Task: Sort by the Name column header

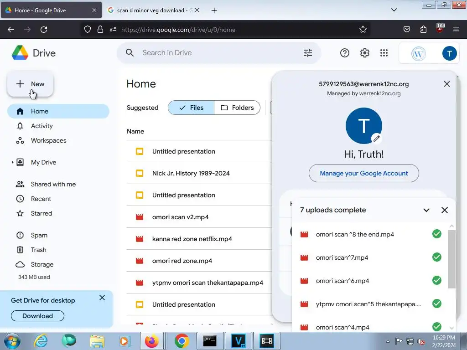Action: (x=135, y=132)
